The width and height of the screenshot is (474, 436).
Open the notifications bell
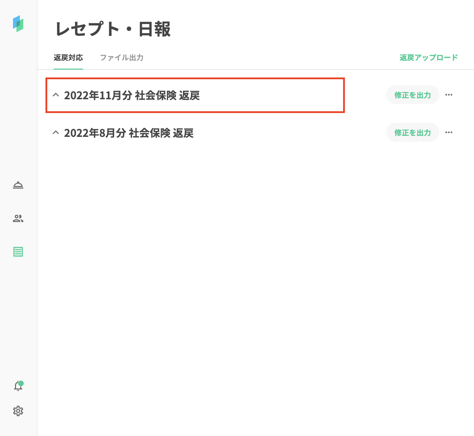(x=18, y=387)
